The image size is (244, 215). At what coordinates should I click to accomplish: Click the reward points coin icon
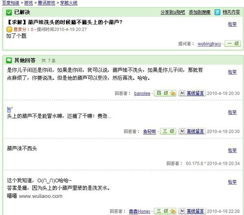click(9, 29)
